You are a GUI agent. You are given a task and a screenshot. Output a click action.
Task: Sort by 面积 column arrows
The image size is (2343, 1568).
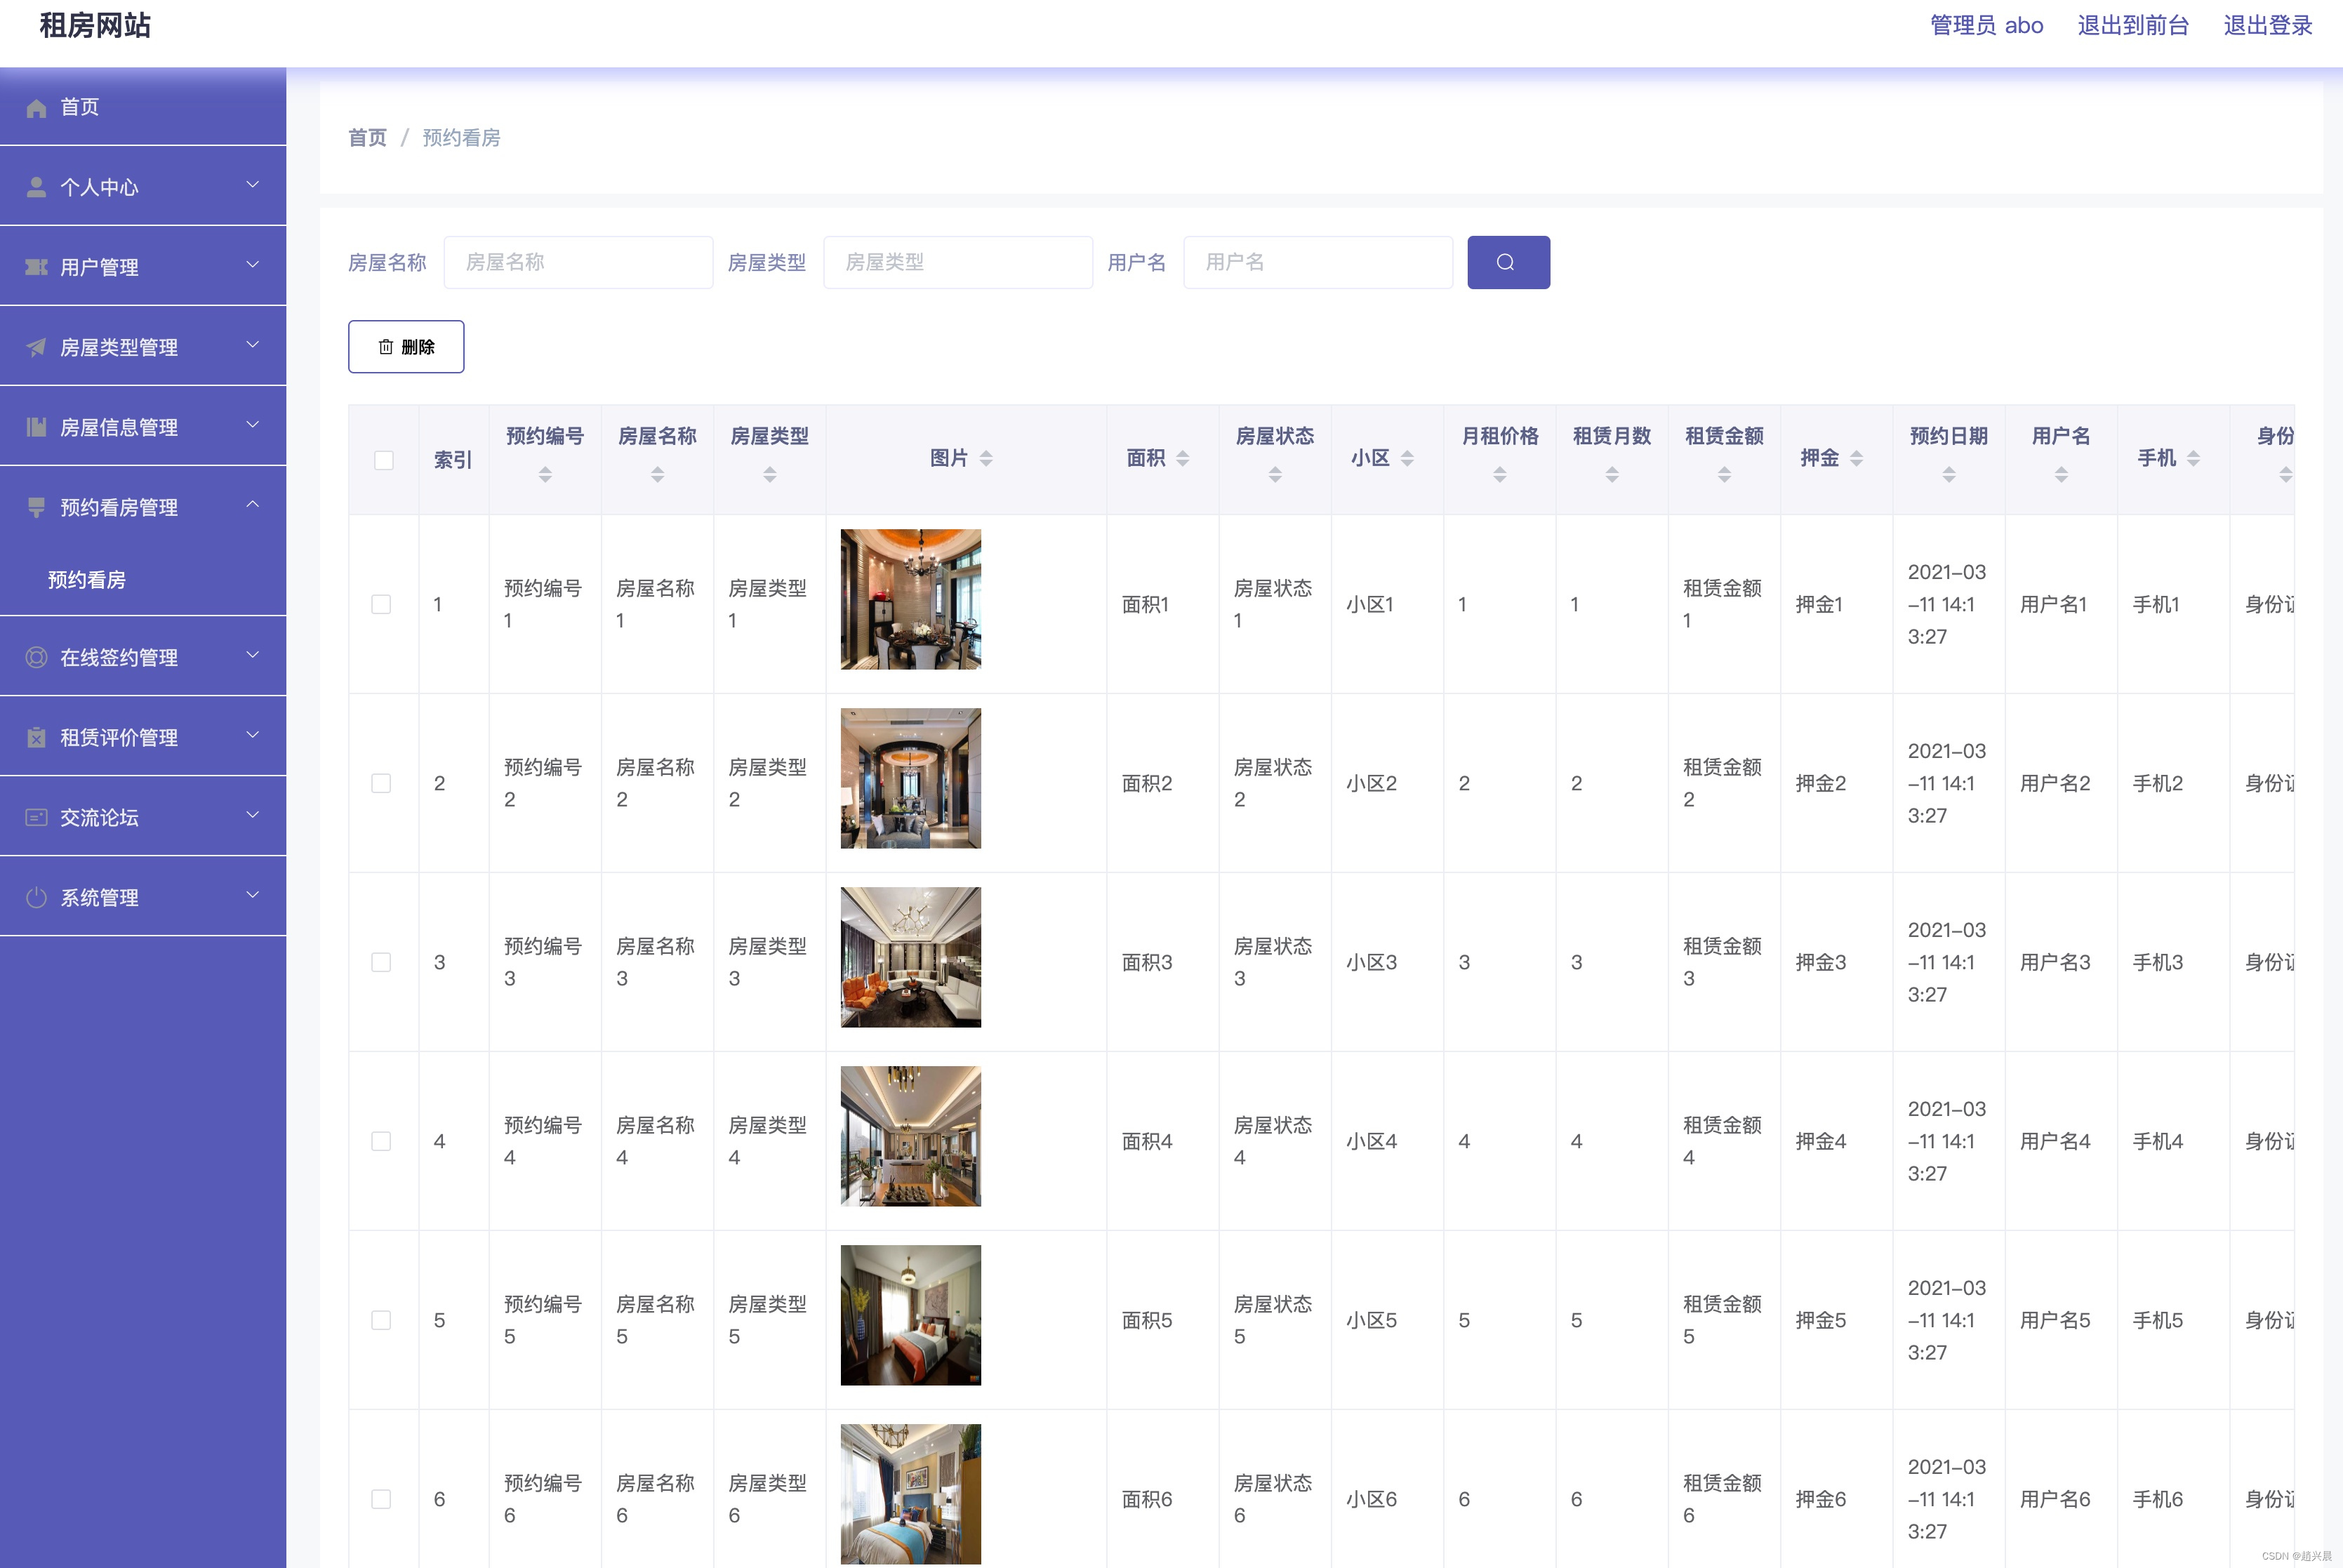pyautogui.click(x=1182, y=458)
